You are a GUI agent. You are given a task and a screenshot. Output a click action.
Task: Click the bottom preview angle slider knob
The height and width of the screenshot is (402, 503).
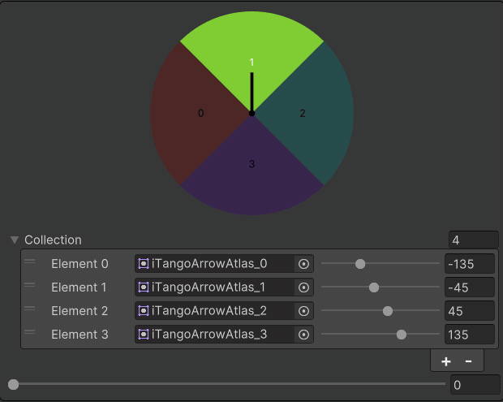click(13, 384)
